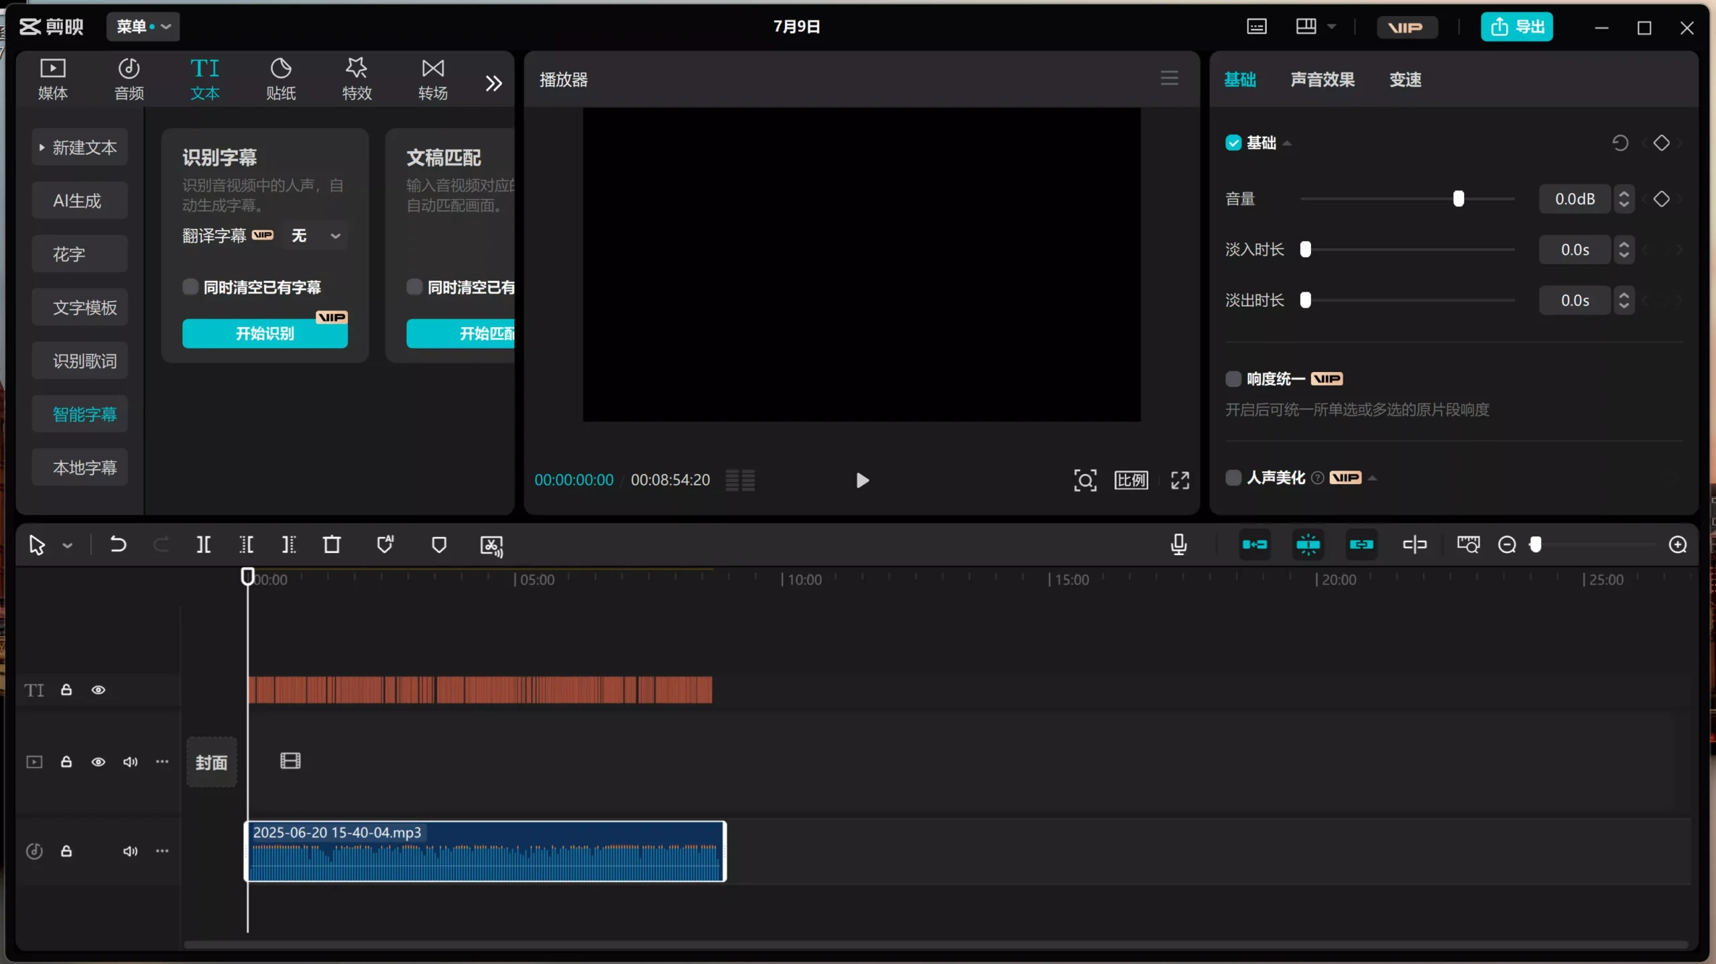Click the undo arrow in timeline toolbar
Screen dimensions: 1716x964
[118, 544]
